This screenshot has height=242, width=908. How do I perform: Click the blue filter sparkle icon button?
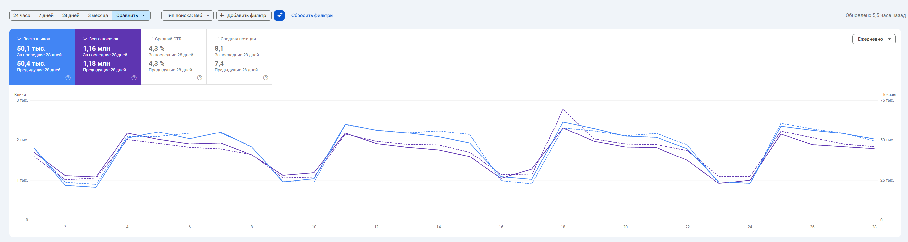click(279, 15)
